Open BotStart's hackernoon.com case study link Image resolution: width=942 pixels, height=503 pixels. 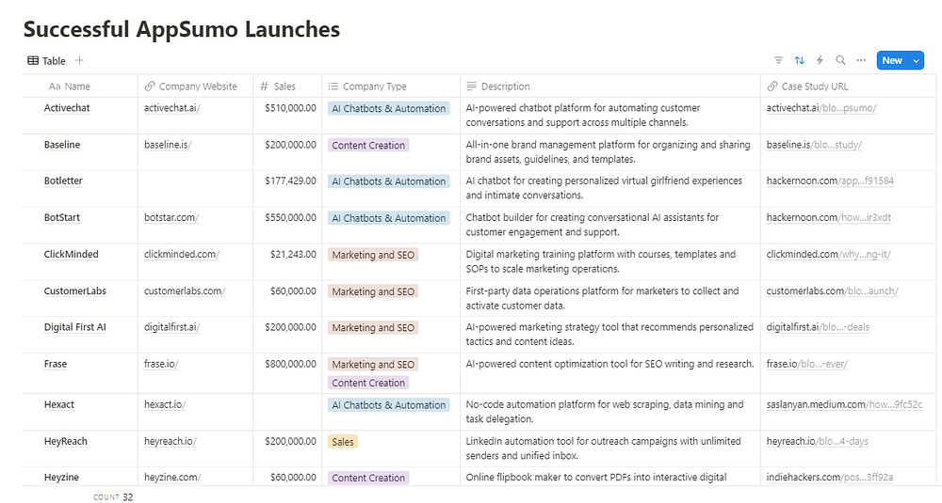coord(828,217)
